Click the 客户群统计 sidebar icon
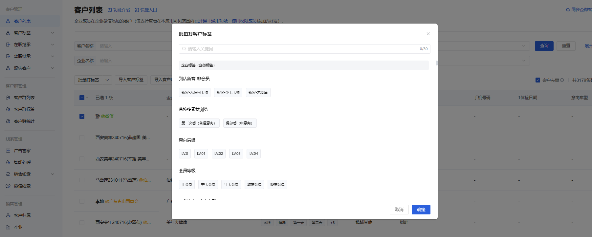 [8, 121]
